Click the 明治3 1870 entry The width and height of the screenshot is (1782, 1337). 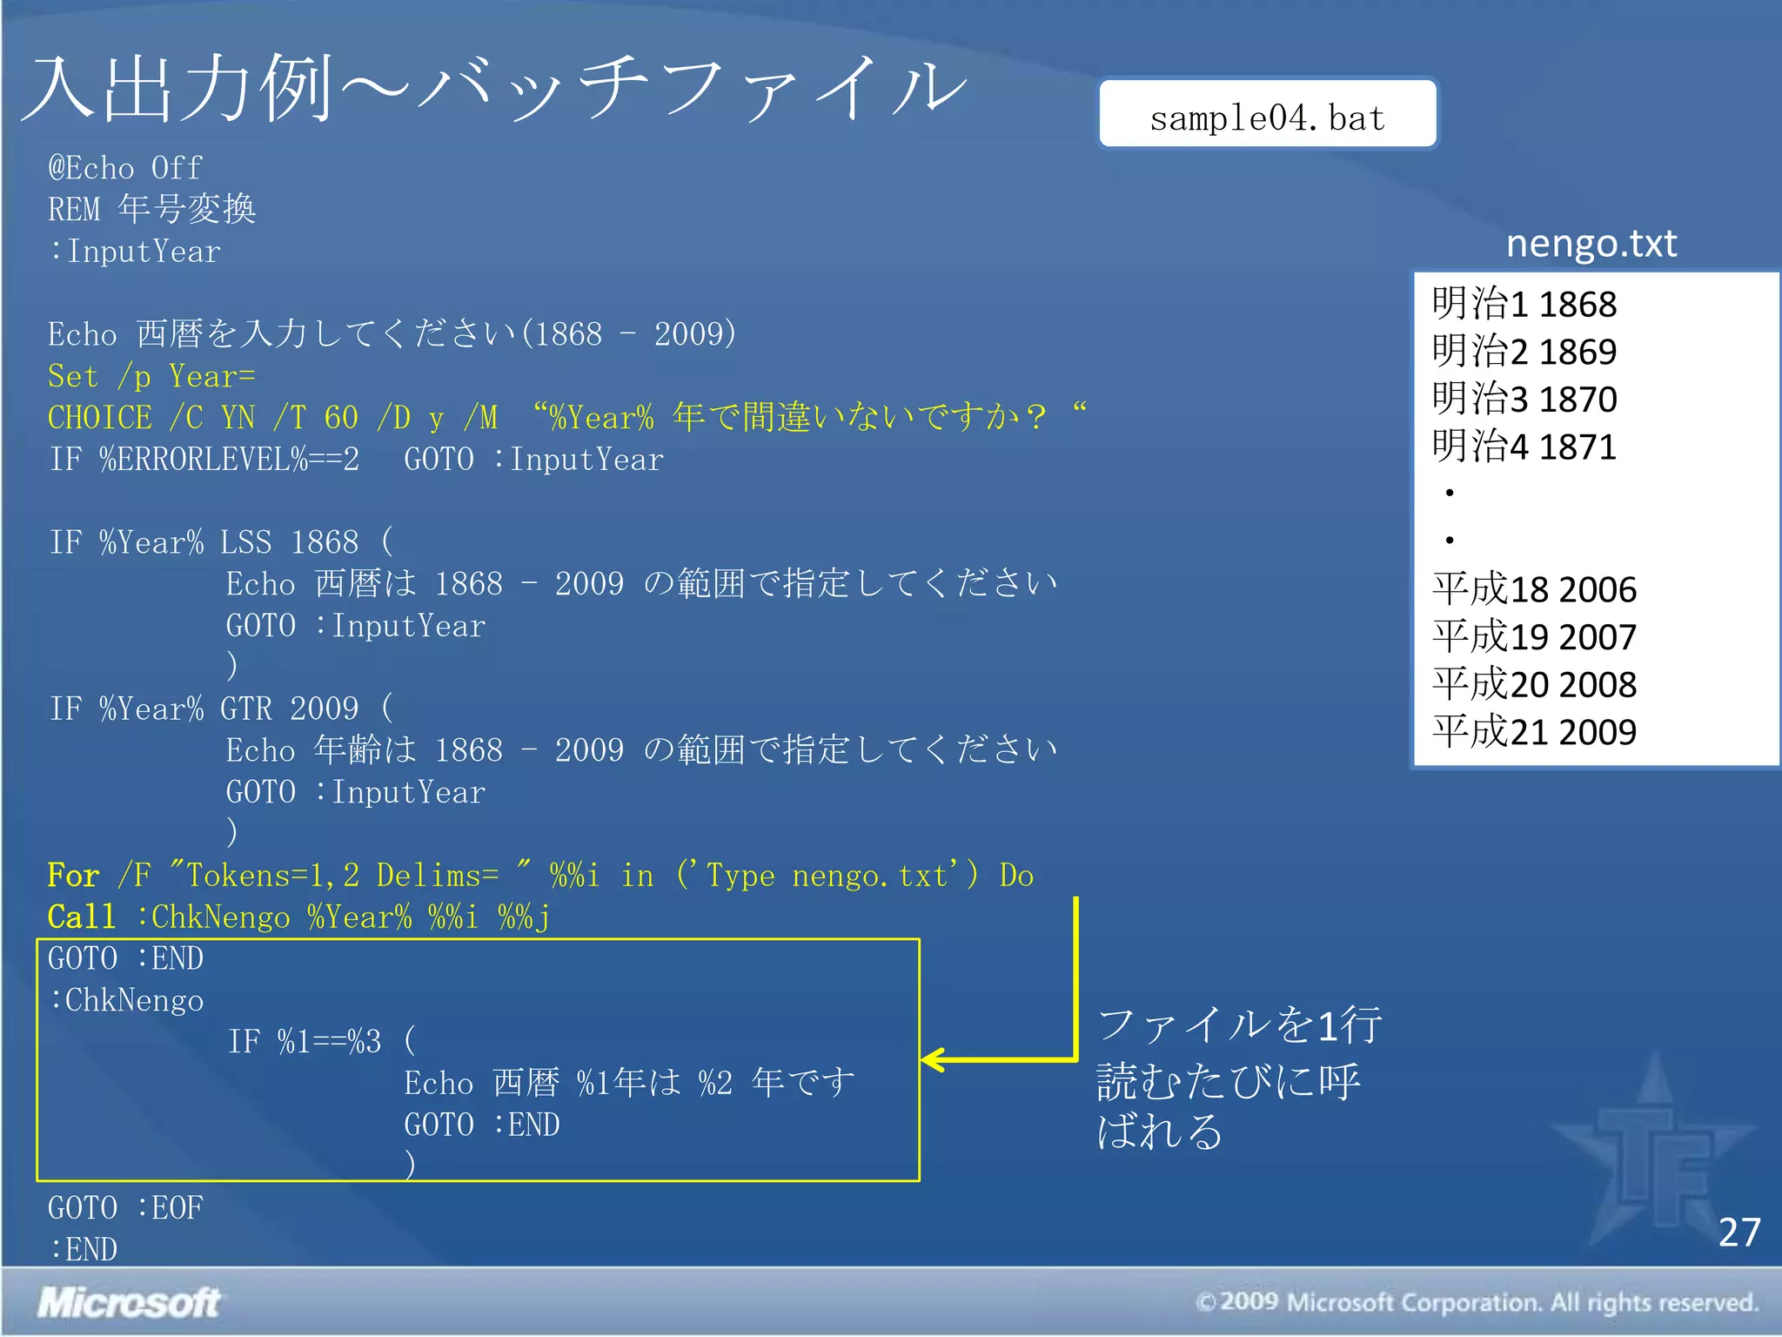1524,399
